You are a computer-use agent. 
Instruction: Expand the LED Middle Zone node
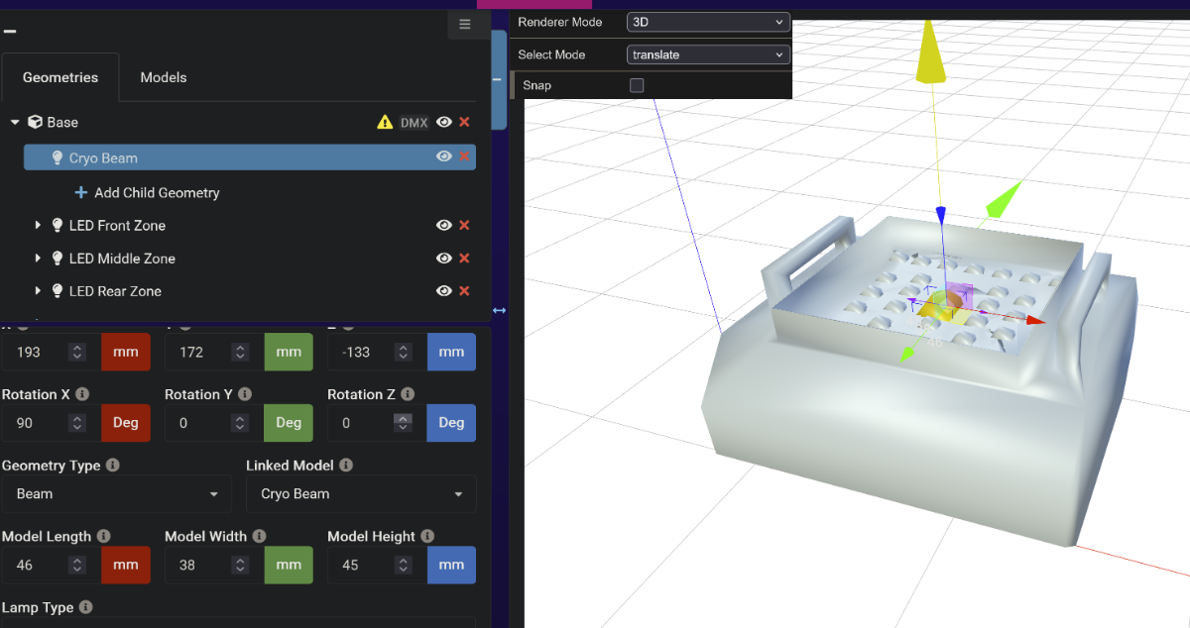38,258
